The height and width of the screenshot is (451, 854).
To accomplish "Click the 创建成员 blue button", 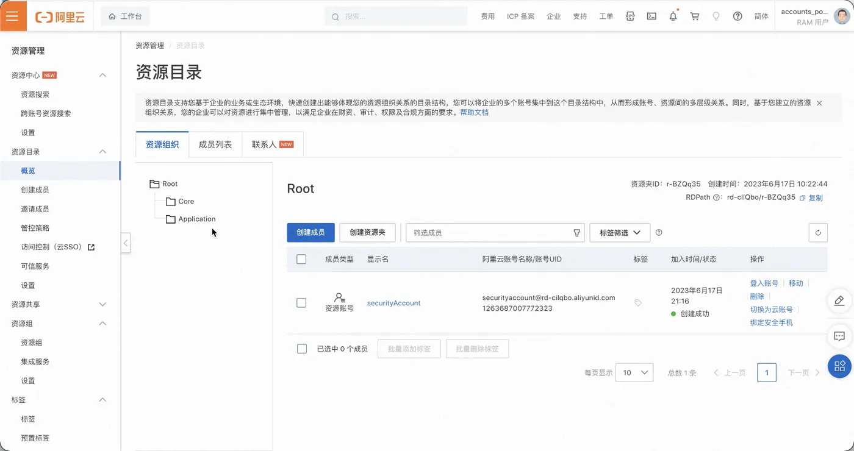I will point(310,233).
